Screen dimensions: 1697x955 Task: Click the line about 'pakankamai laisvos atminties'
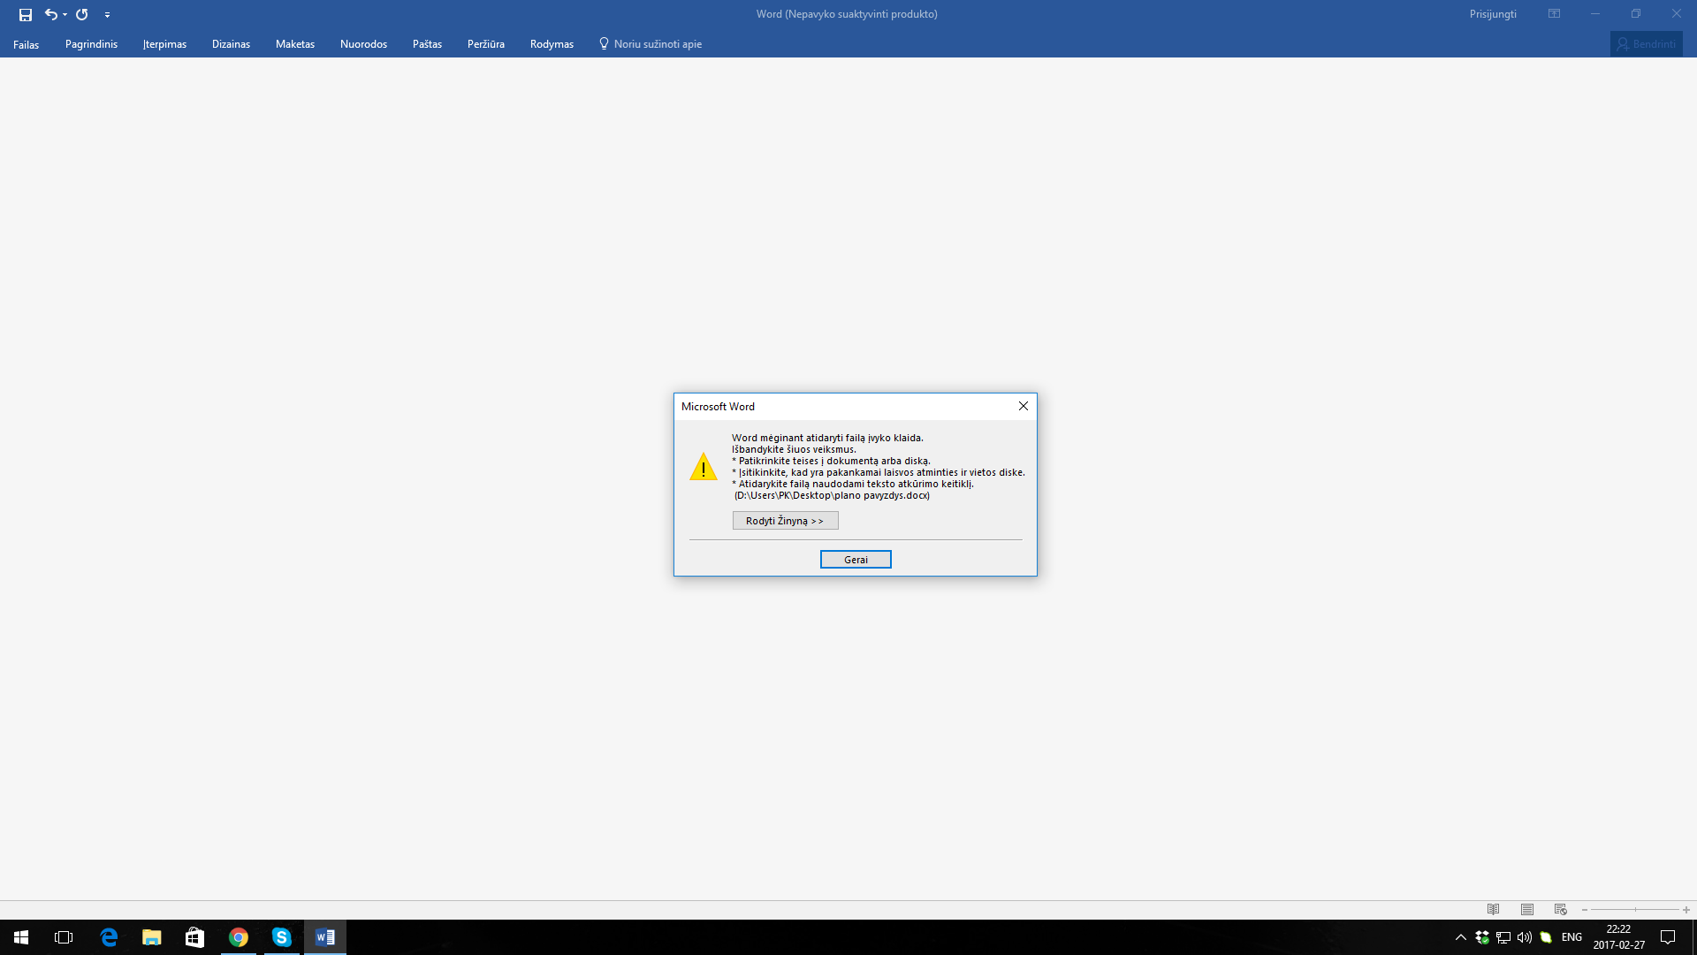879,472
